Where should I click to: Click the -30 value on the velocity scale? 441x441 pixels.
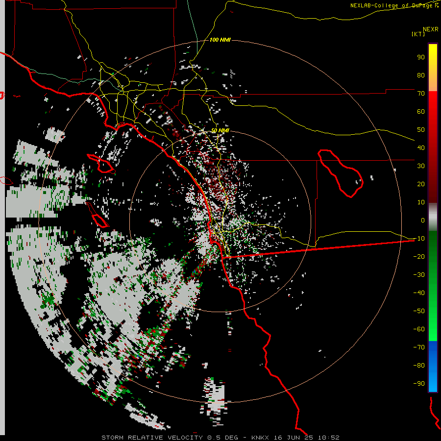coord(419,275)
